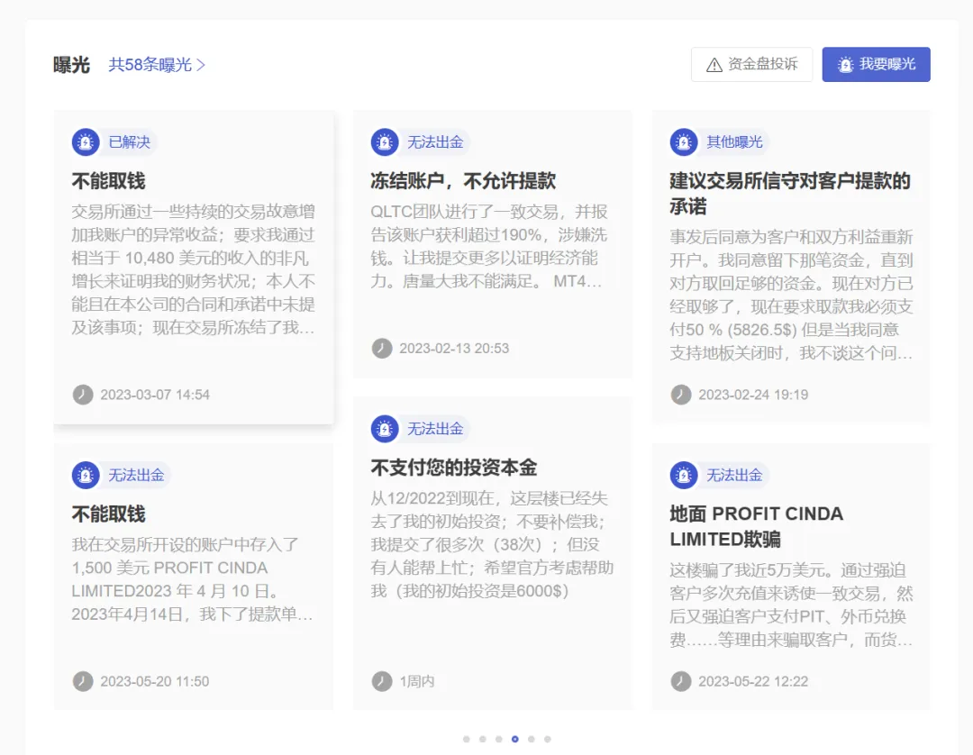Click the text starting 我在交易所开设的账户

pyautogui.click(x=193, y=579)
